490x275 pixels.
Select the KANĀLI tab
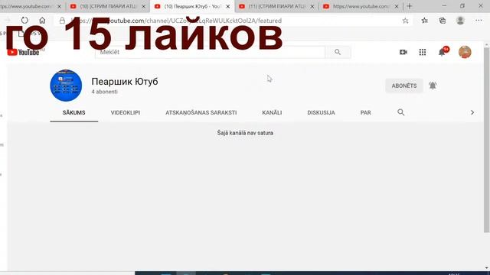[272, 112]
